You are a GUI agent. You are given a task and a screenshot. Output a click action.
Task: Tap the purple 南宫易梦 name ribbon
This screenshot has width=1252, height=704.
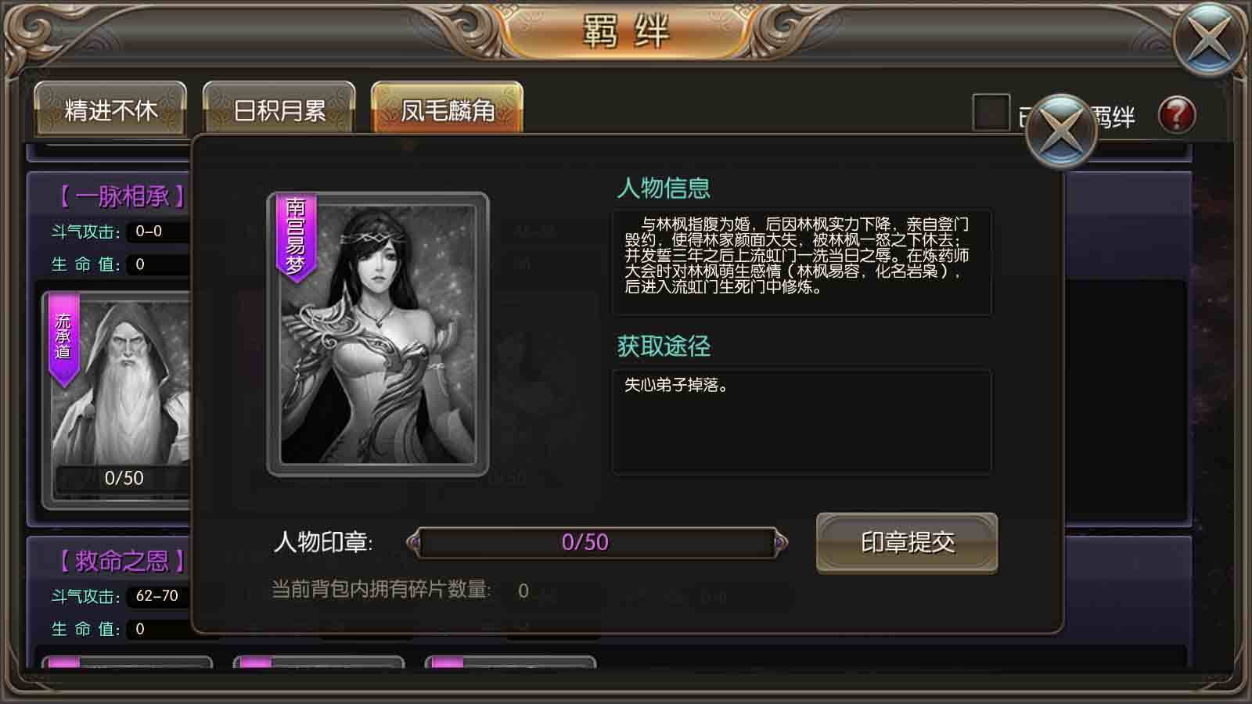coord(296,239)
